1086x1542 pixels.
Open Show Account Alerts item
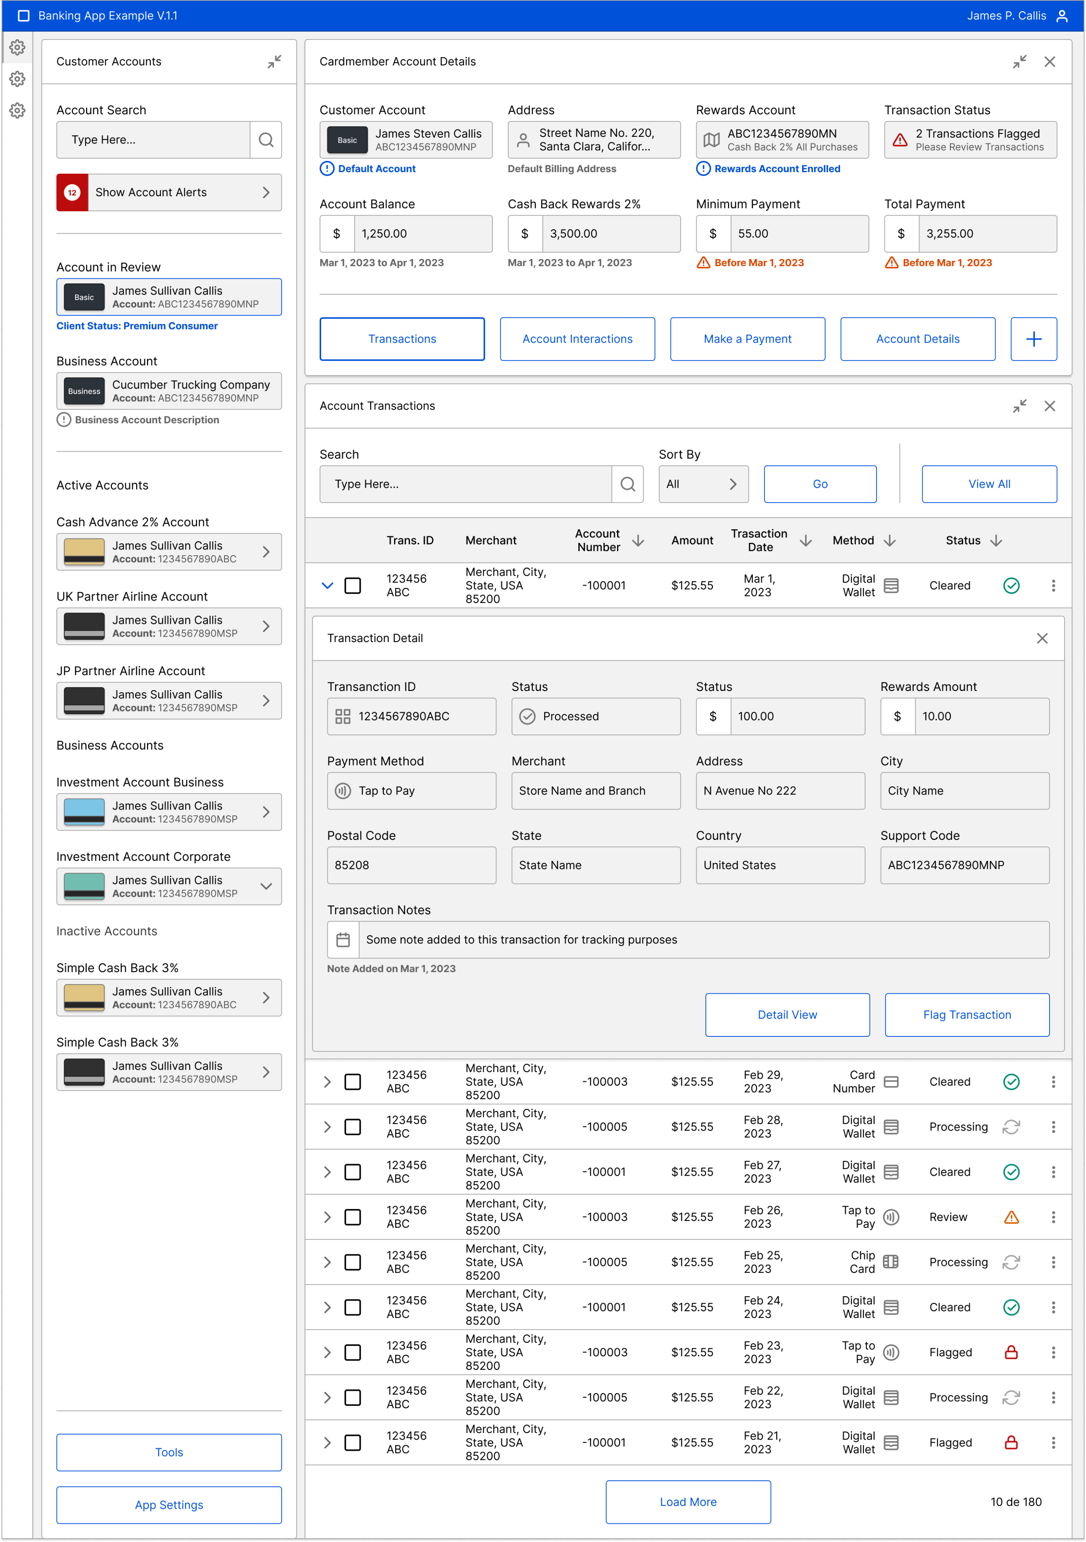[169, 192]
